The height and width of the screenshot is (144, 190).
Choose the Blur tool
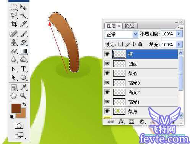pyautogui.click(x=13, y=59)
